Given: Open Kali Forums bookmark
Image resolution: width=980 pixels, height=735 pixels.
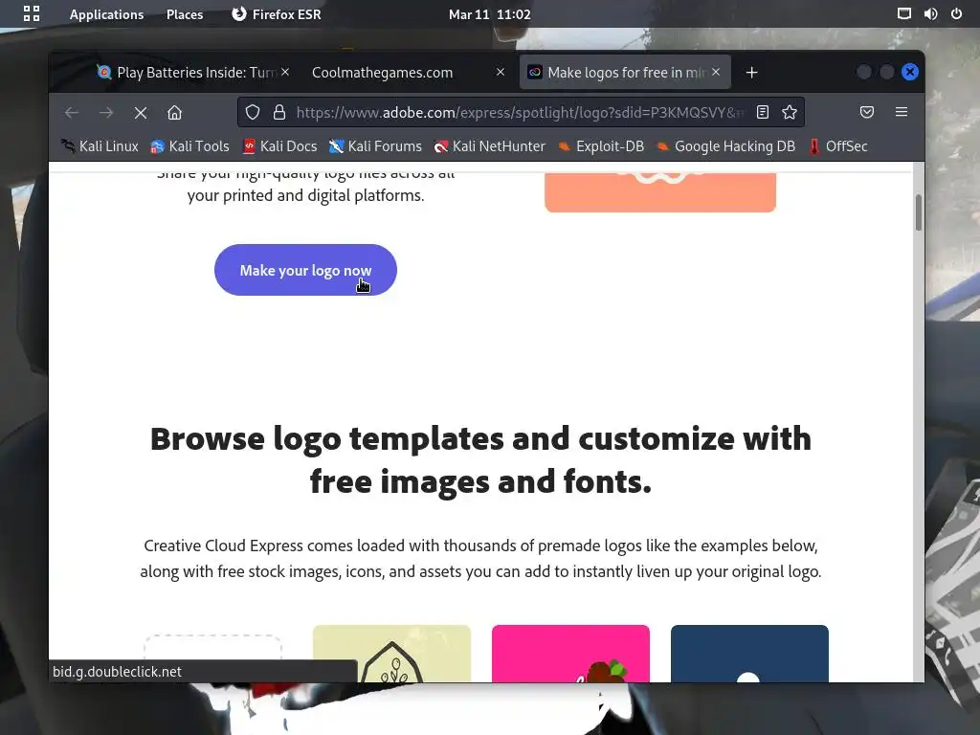Looking at the screenshot, I should 375,146.
